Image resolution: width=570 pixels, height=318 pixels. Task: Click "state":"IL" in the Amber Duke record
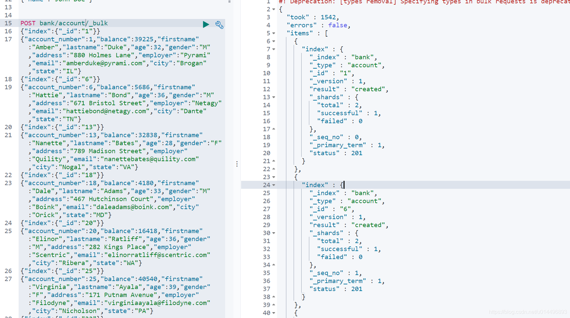[x=55, y=71]
